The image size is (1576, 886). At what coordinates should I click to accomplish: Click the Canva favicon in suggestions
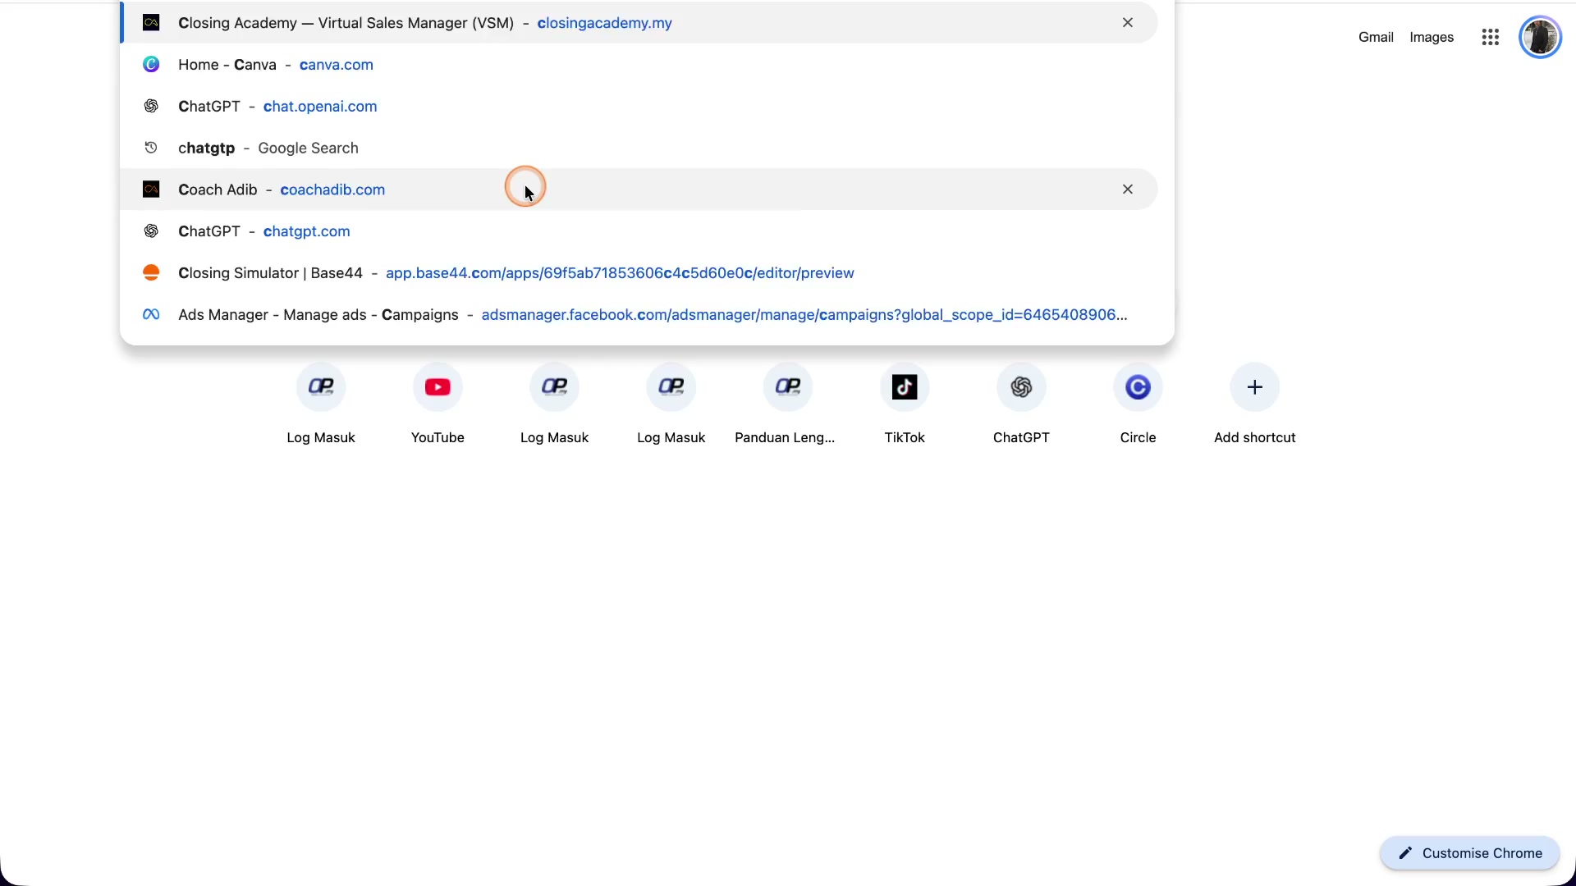click(x=151, y=65)
